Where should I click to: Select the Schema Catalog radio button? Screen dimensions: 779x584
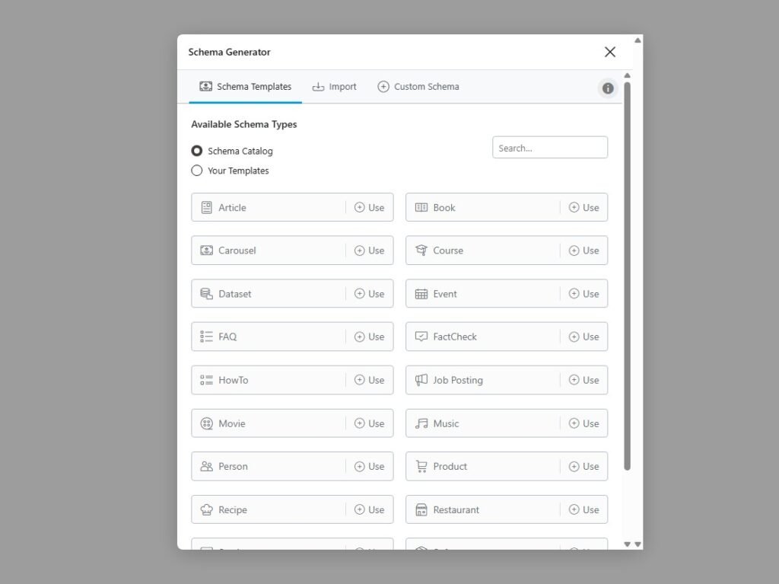197,151
